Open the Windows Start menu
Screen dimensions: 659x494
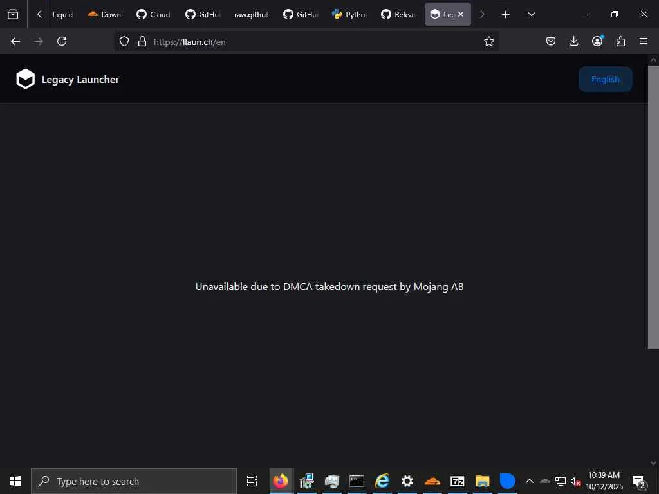(15, 481)
